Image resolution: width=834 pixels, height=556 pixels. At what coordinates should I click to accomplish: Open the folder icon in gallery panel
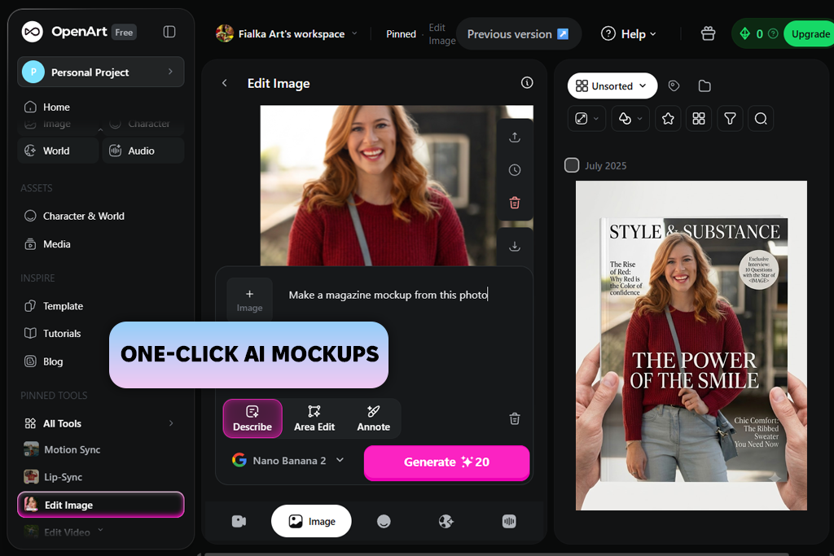click(705, 85)
